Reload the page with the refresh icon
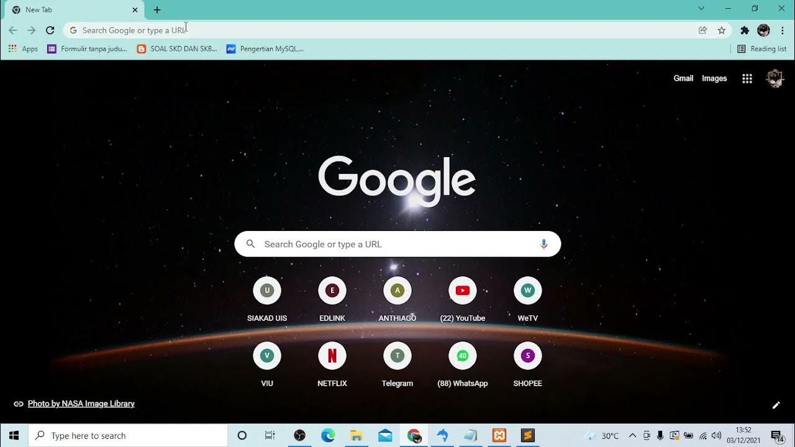Screen dimensions: 795x447 [x=50, y=30]
